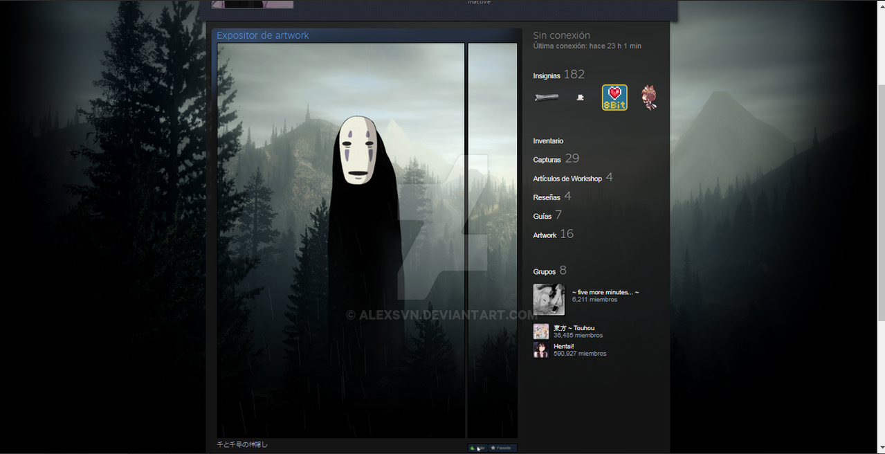Image resolution: width=885 pixels, height=454 pixels.
Task: Open the Insignias badges page
Action: click(547, 75)
